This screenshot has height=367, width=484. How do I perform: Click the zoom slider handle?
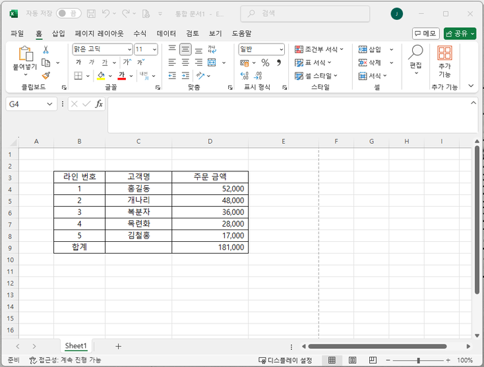coord(418,360)
